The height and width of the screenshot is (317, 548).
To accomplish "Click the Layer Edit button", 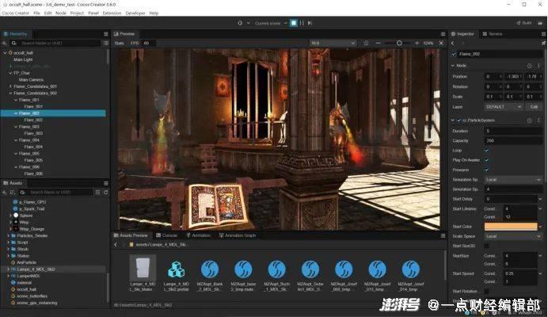I will click(534, 107).
